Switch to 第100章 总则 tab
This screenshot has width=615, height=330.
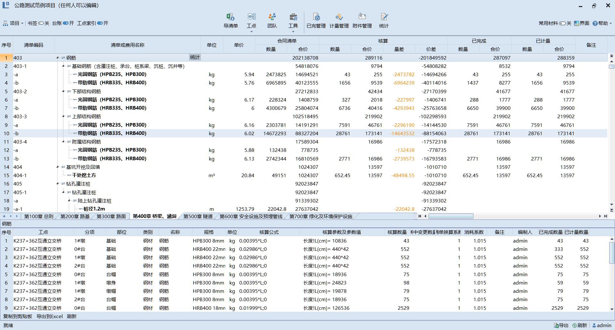point(39,217)
